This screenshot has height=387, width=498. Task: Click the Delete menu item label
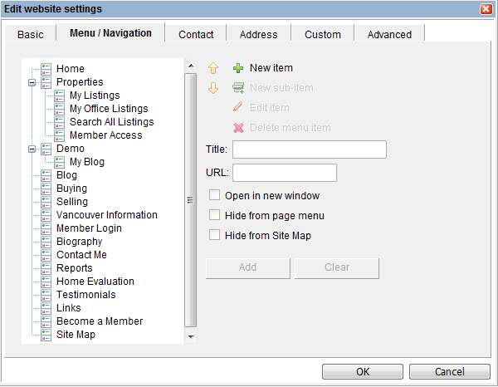tap(290, 128)
